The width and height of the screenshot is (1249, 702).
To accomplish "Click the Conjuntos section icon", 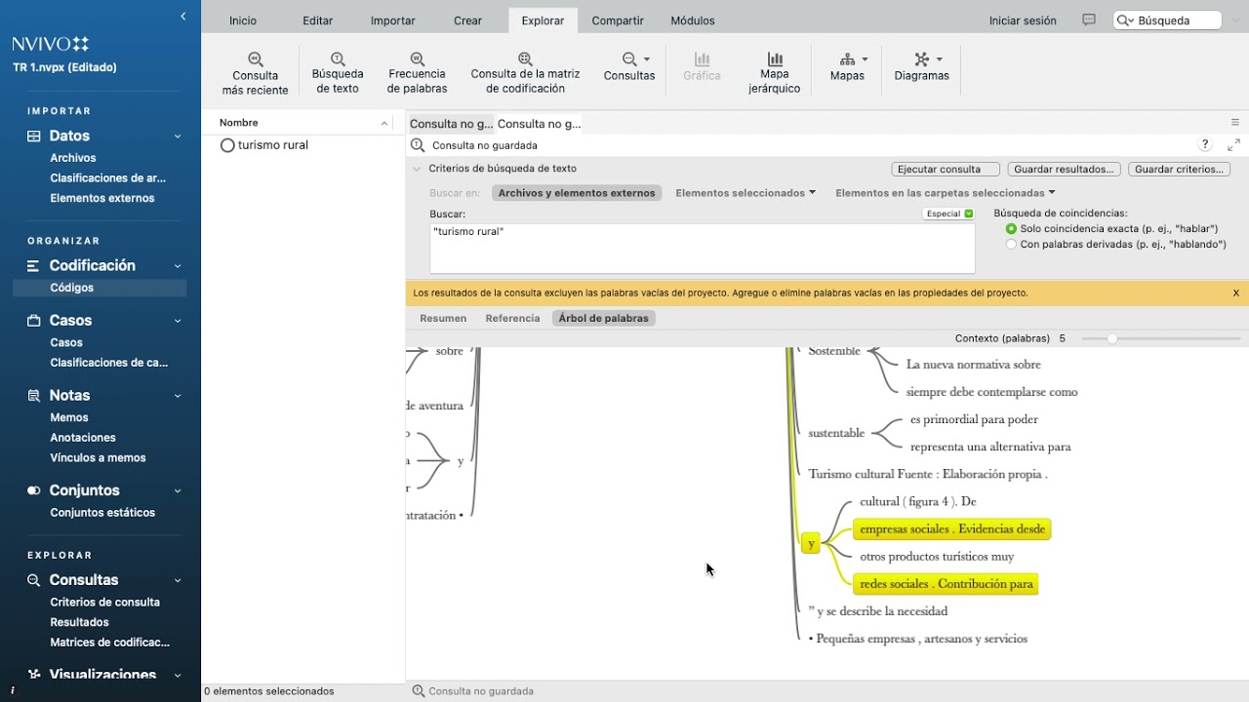I will pyautogui.click(x=34, y=490).
